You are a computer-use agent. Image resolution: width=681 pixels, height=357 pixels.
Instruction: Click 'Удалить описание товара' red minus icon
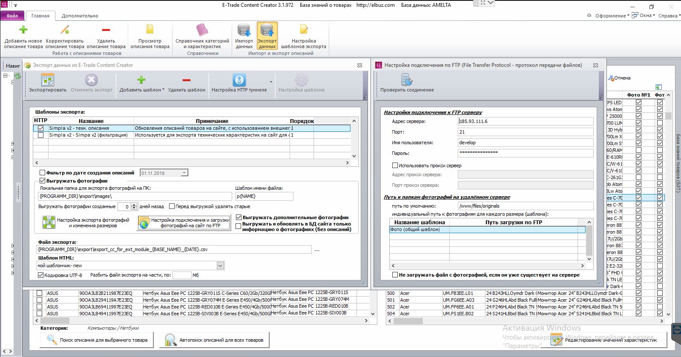pyautogui.click(x=106, y=30)
